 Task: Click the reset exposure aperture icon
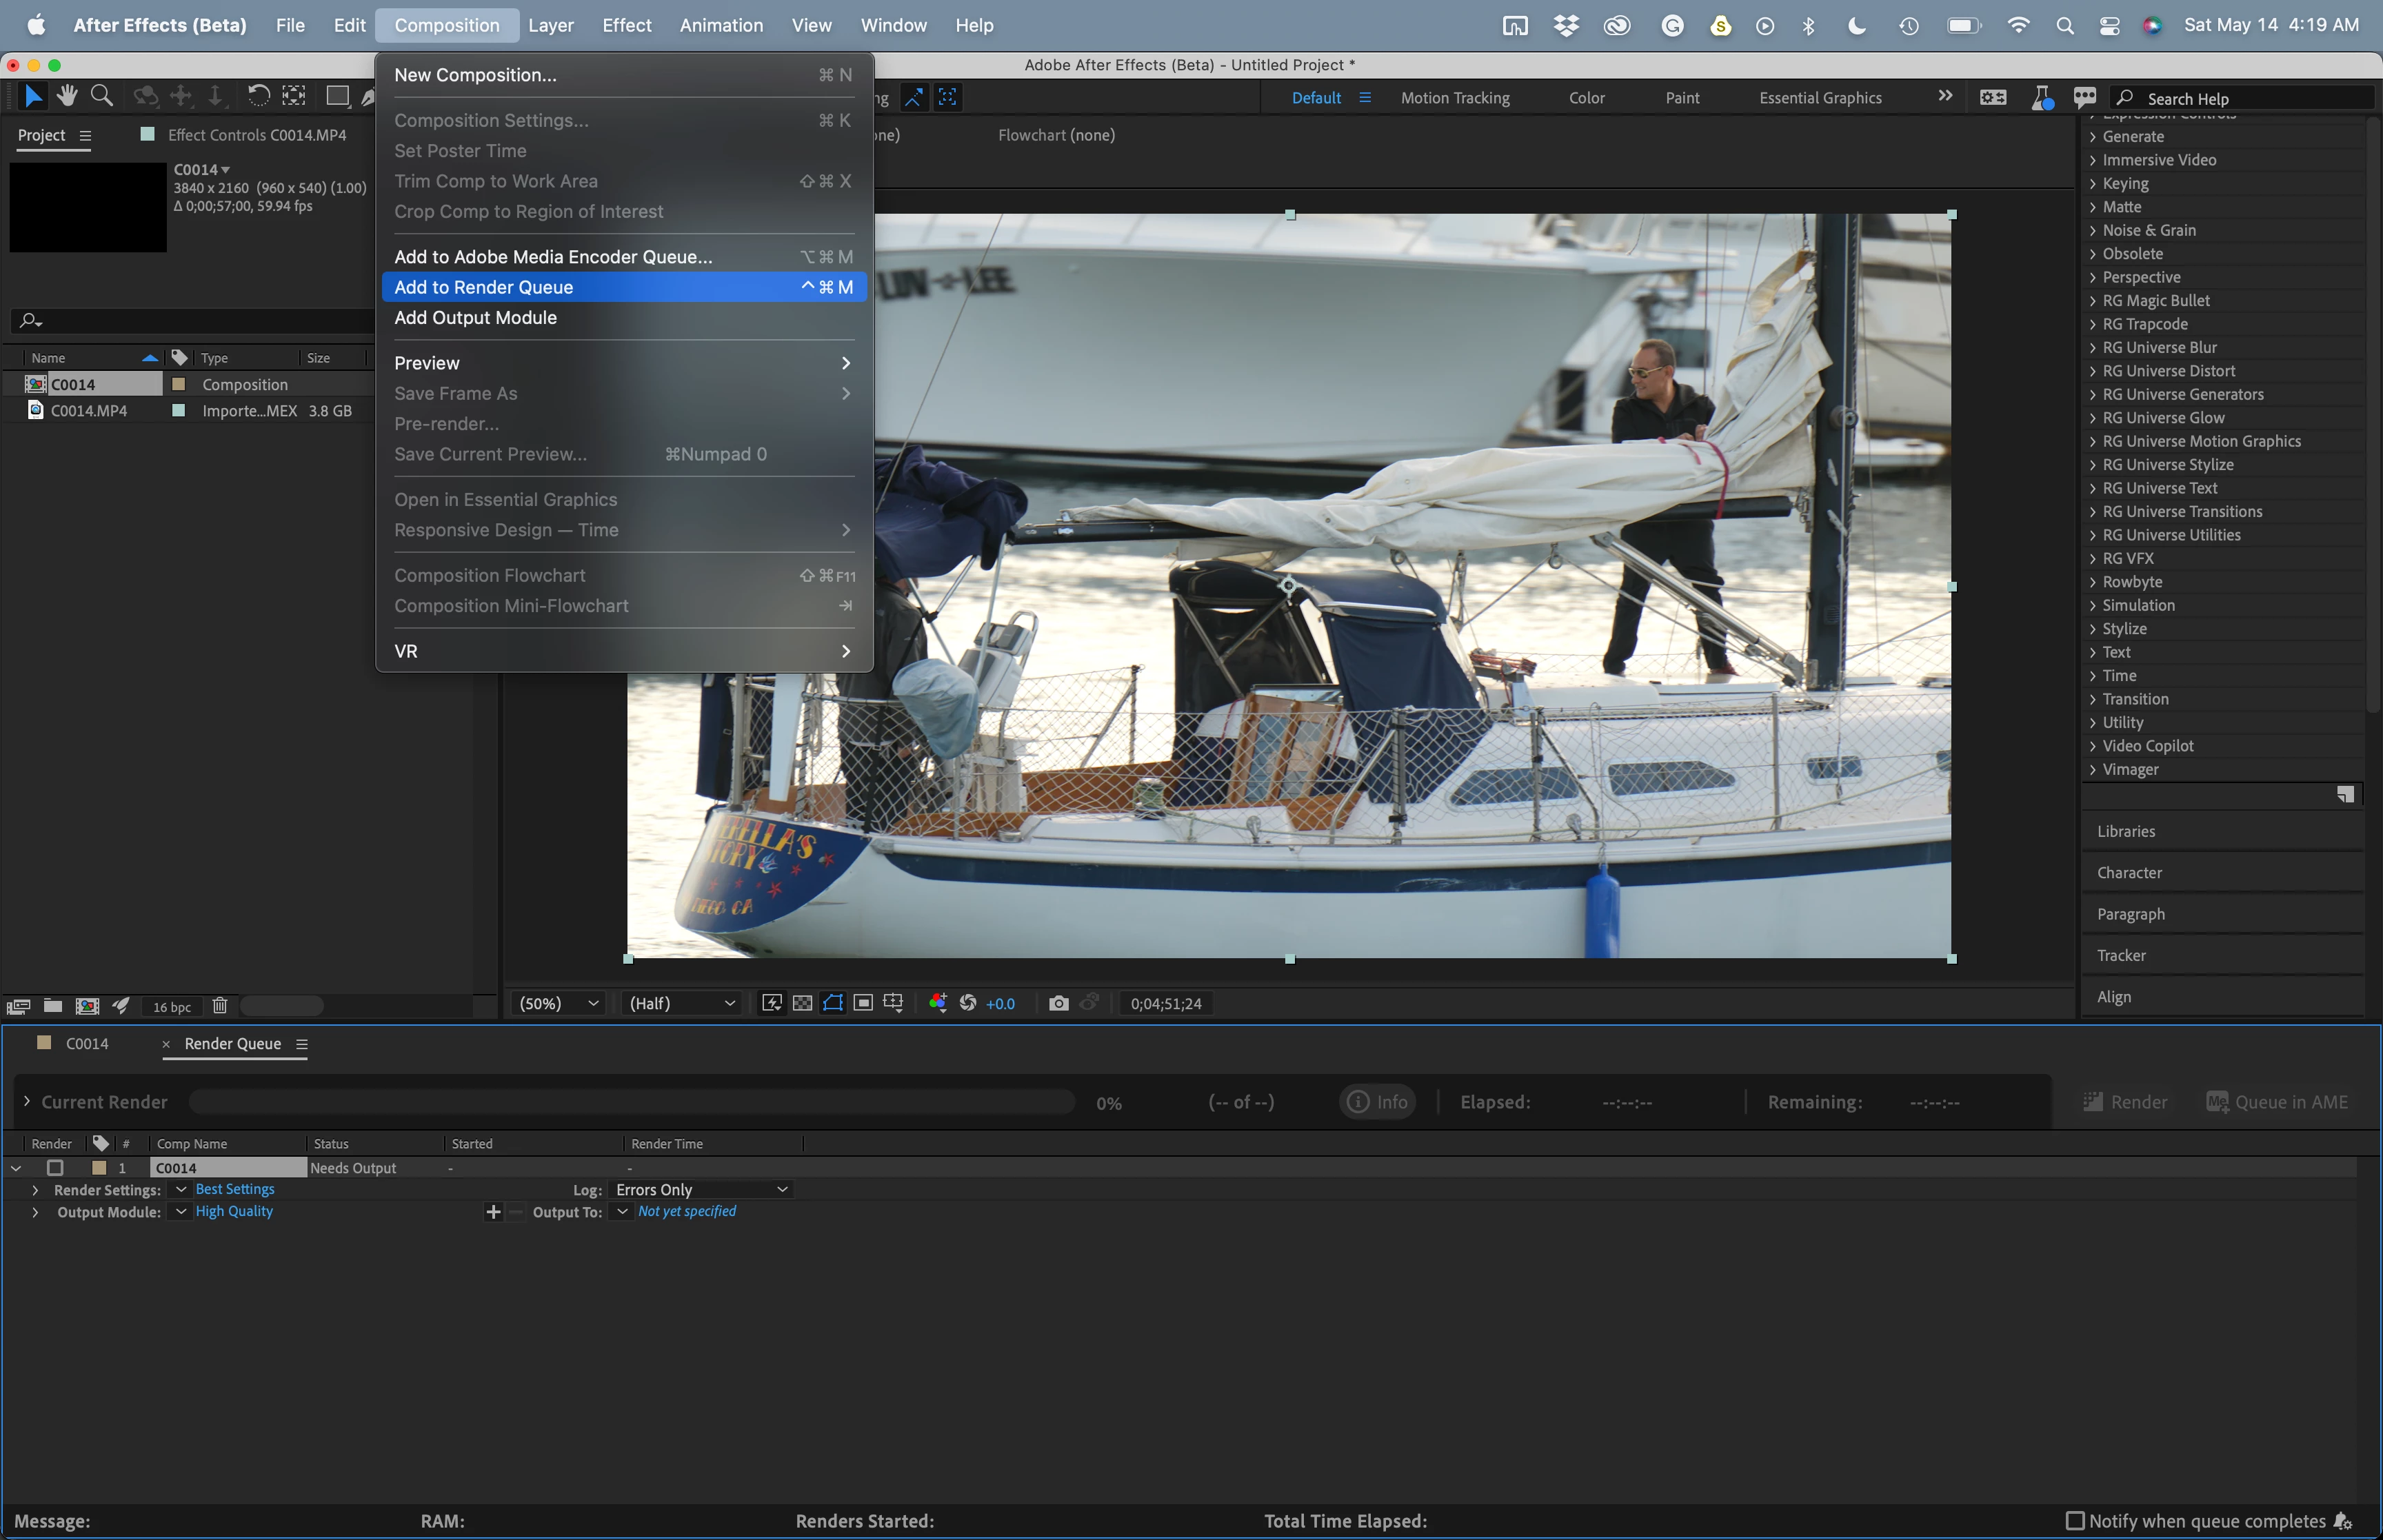[x=968, y=1003]
